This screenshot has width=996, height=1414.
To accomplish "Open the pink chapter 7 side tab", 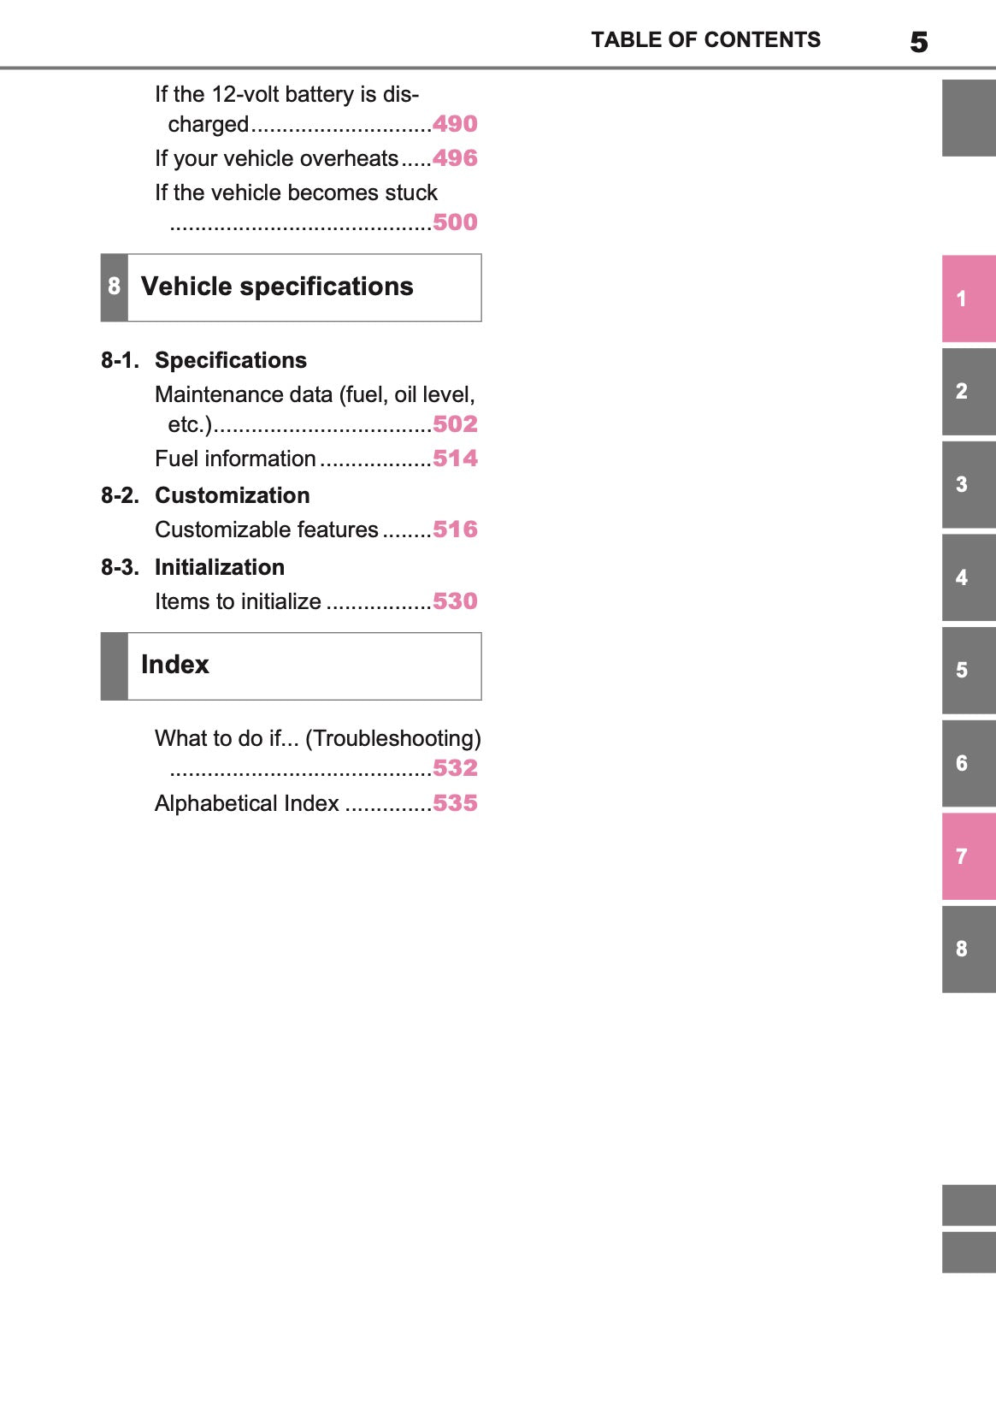I will pyautogui.click(x=969, y=856).
